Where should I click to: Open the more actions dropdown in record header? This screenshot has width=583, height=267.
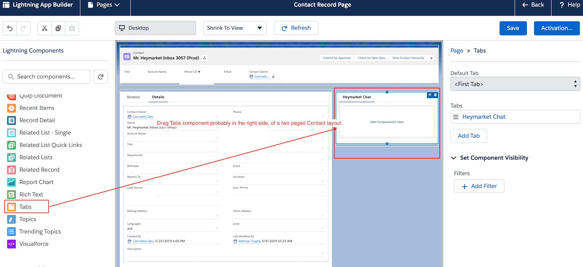coord(431,58)
